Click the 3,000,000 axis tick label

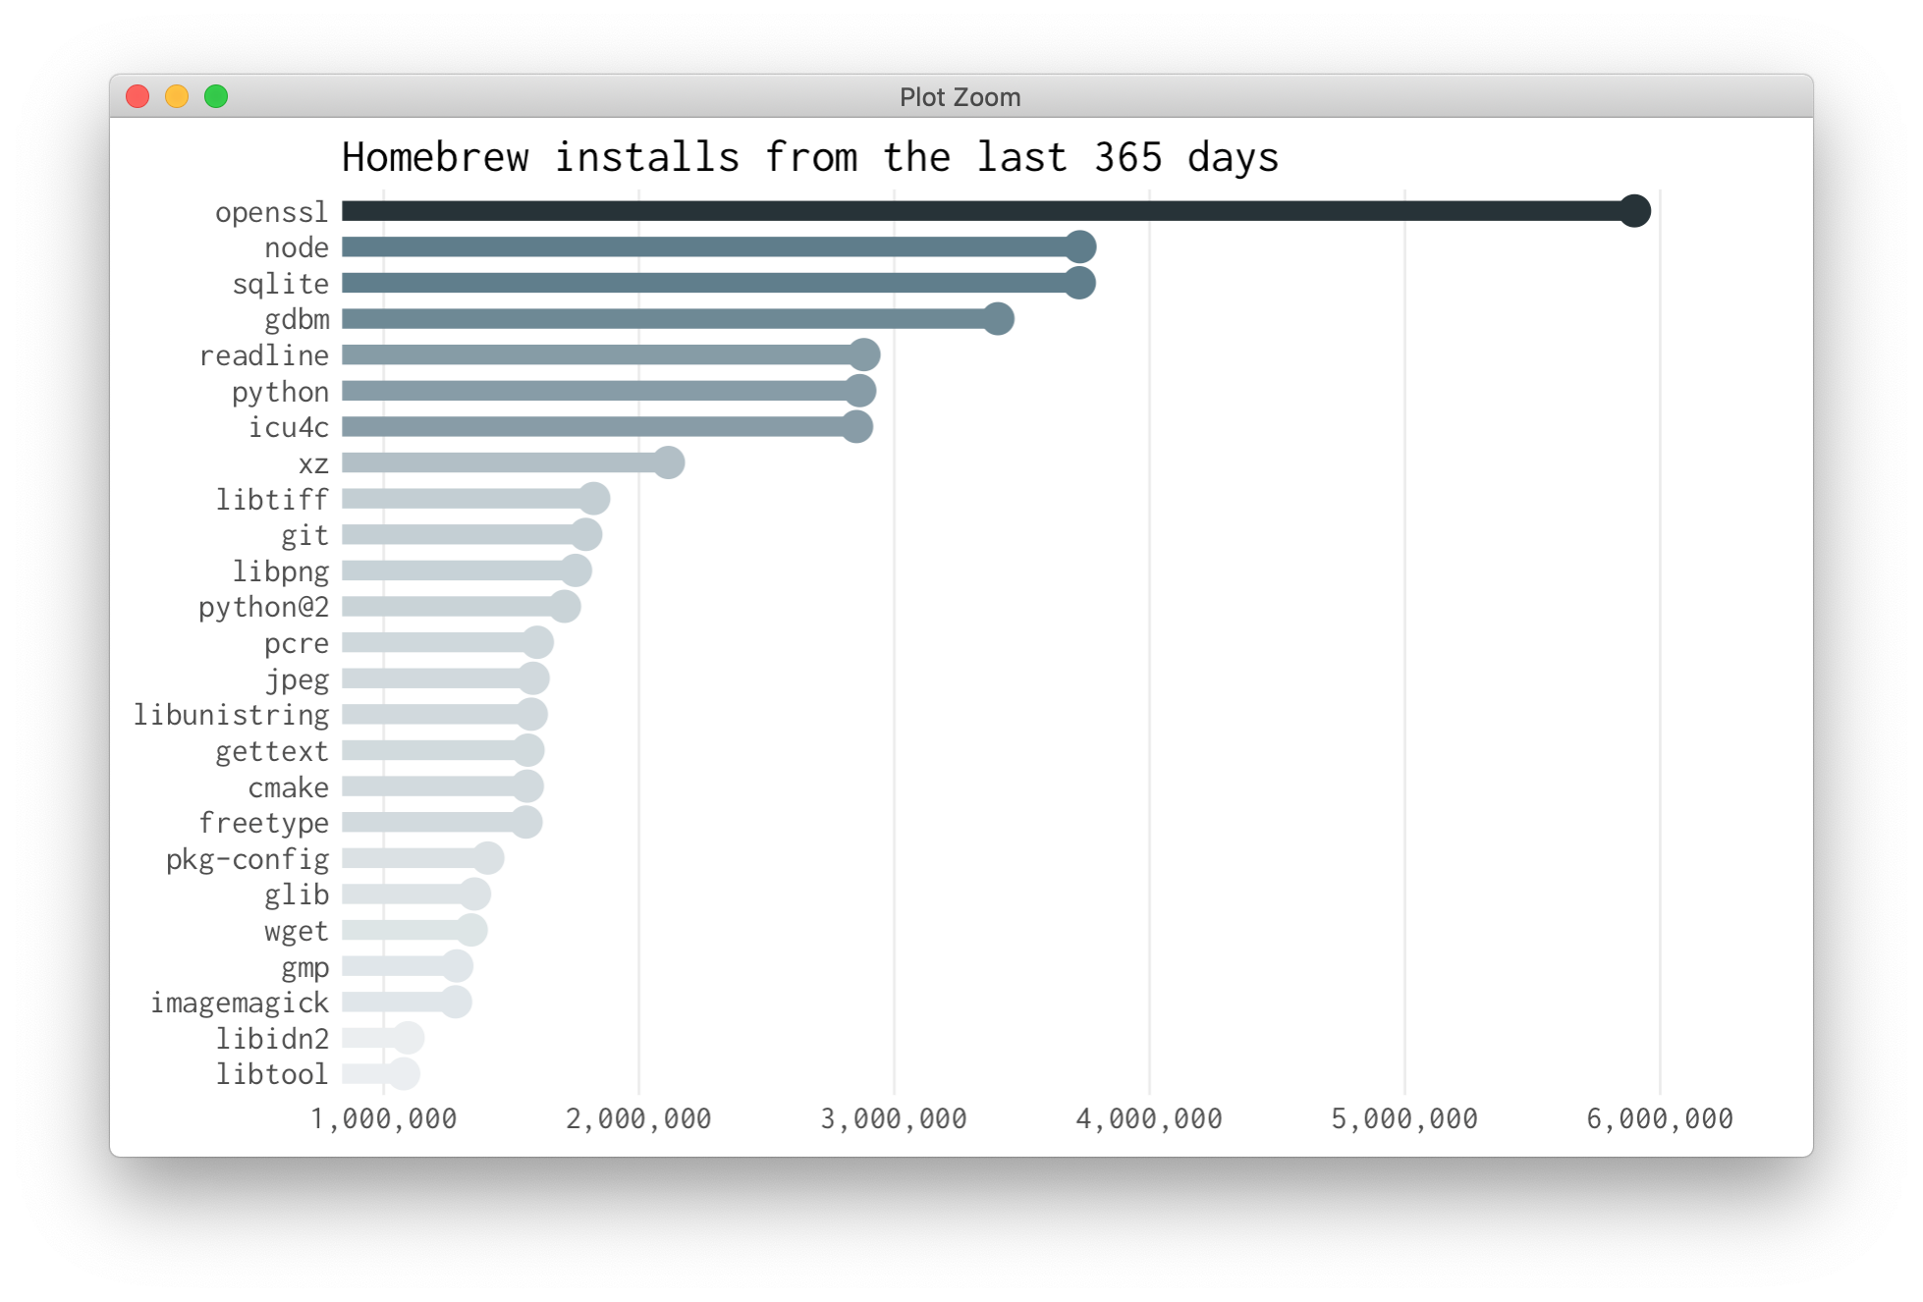coord(894,1119)
